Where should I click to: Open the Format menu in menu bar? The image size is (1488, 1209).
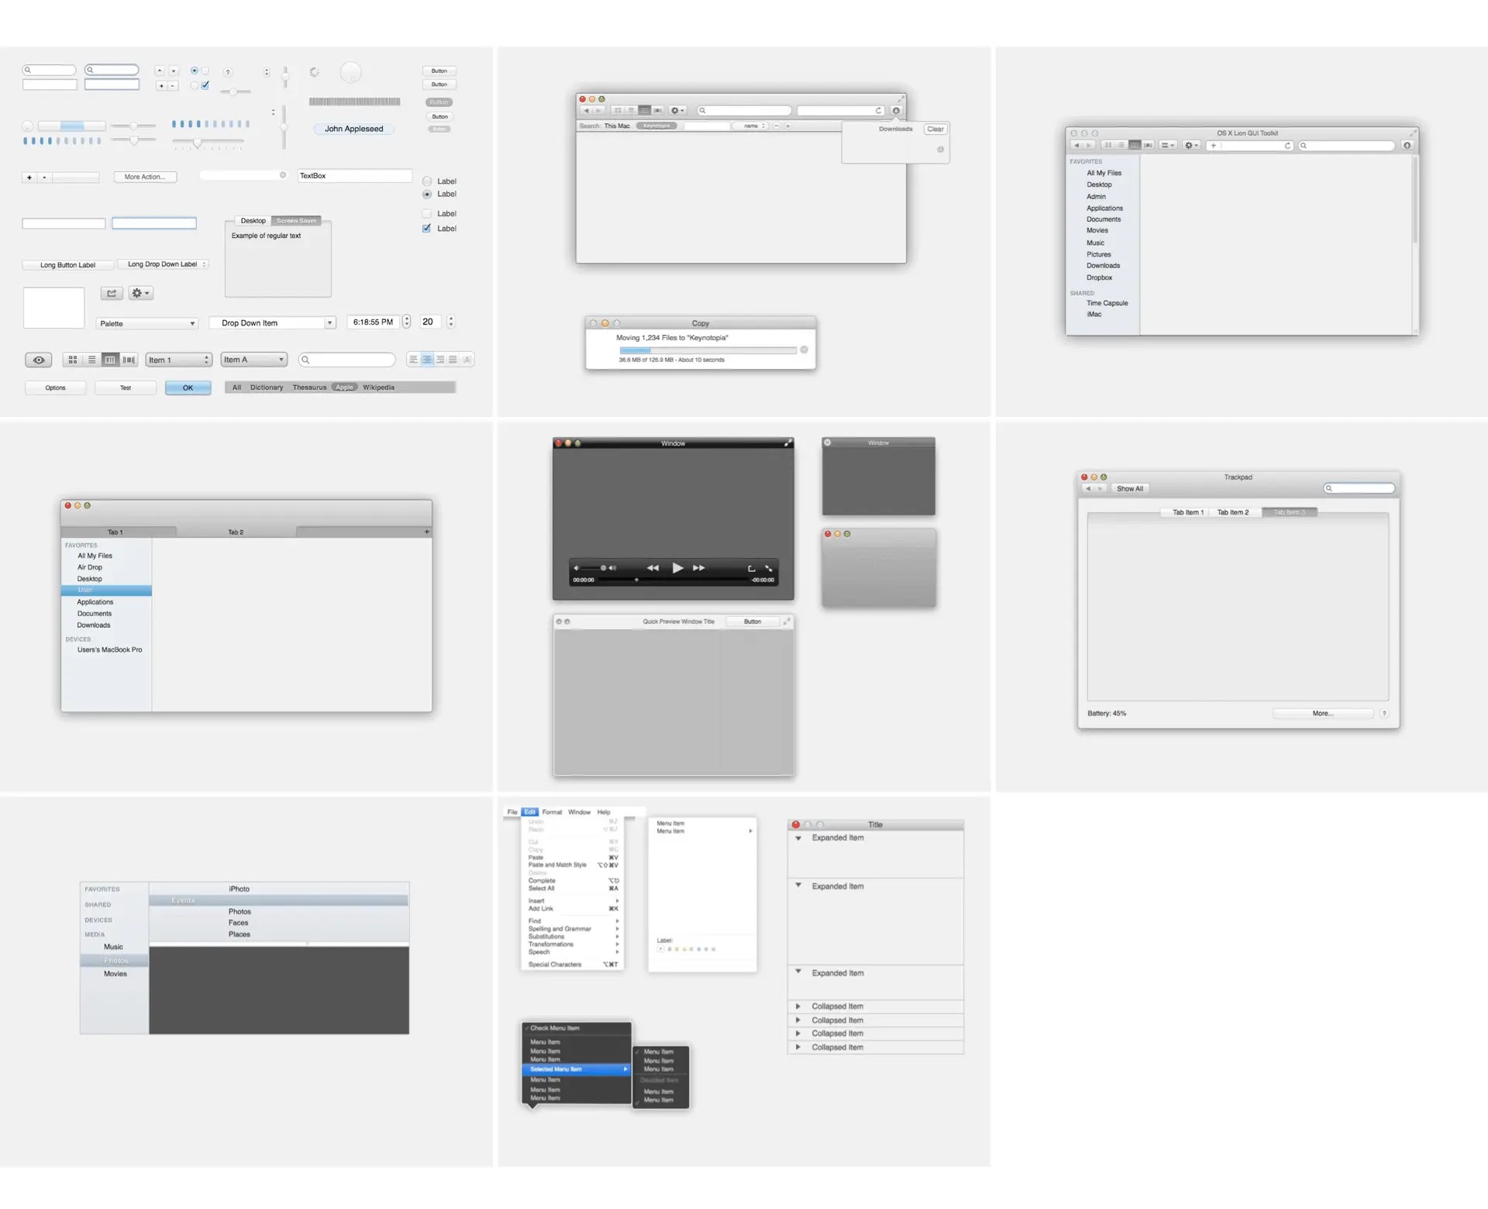(552, 812)
